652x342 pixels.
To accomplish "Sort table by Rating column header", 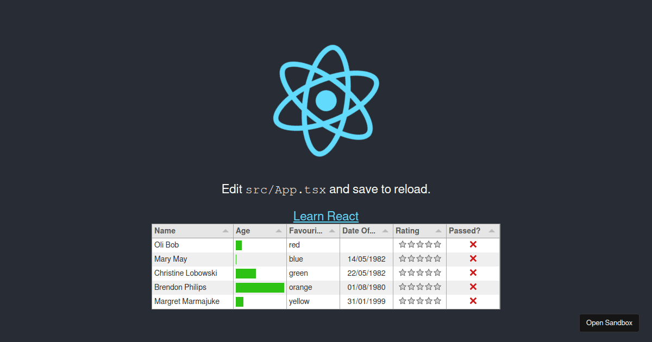I will coord(419,231).
